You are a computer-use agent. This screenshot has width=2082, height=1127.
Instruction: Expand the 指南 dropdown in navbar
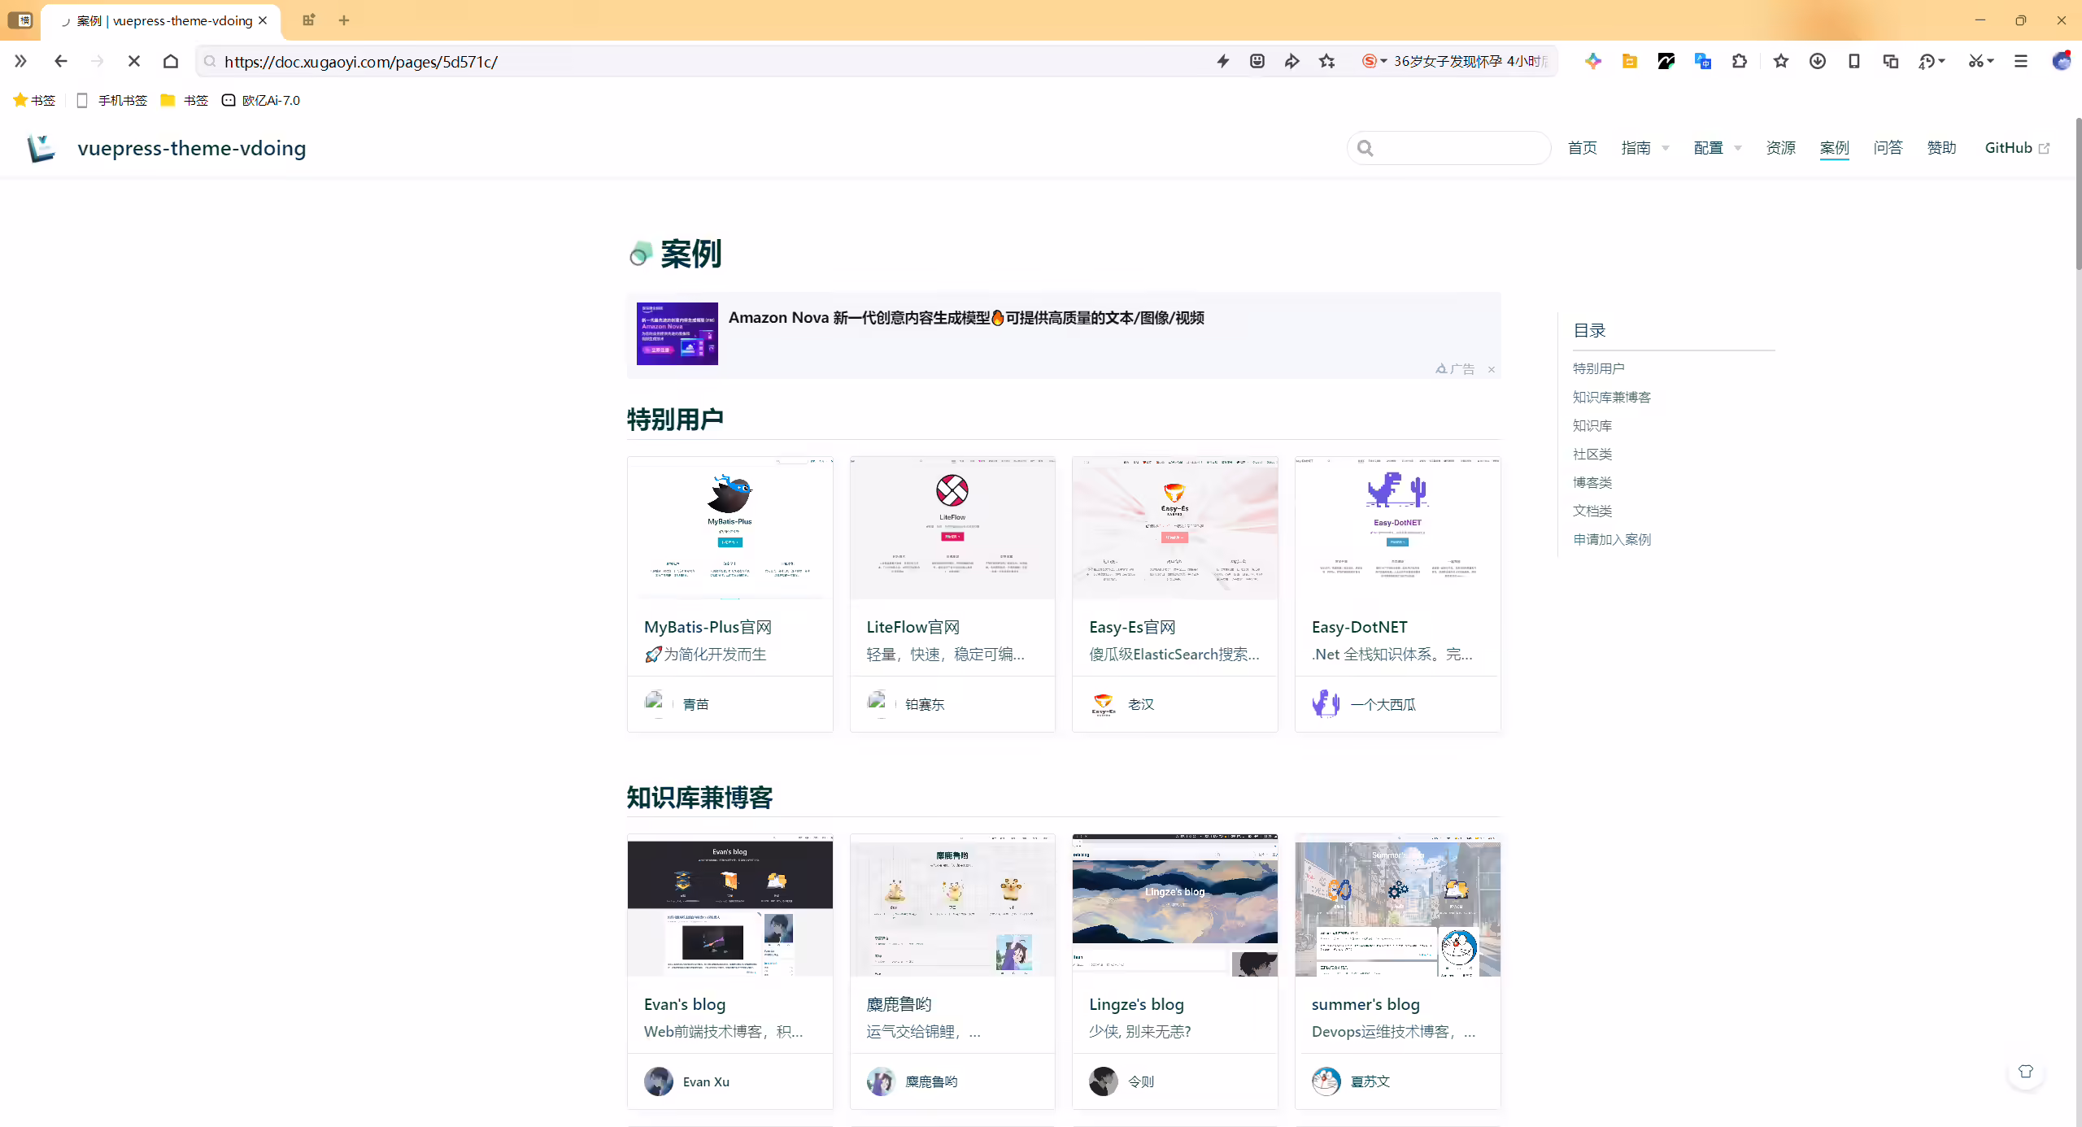tap(1645, 148)
